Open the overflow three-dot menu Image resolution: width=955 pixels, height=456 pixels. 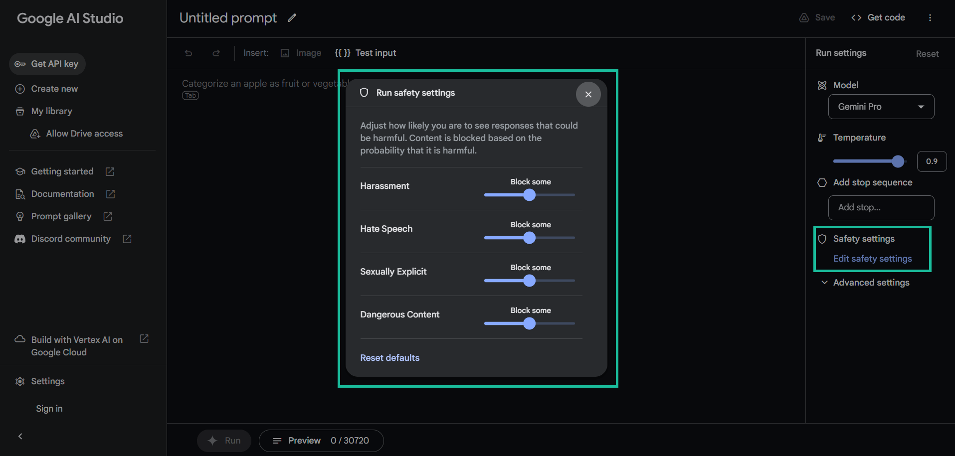(x=930, y=17)
